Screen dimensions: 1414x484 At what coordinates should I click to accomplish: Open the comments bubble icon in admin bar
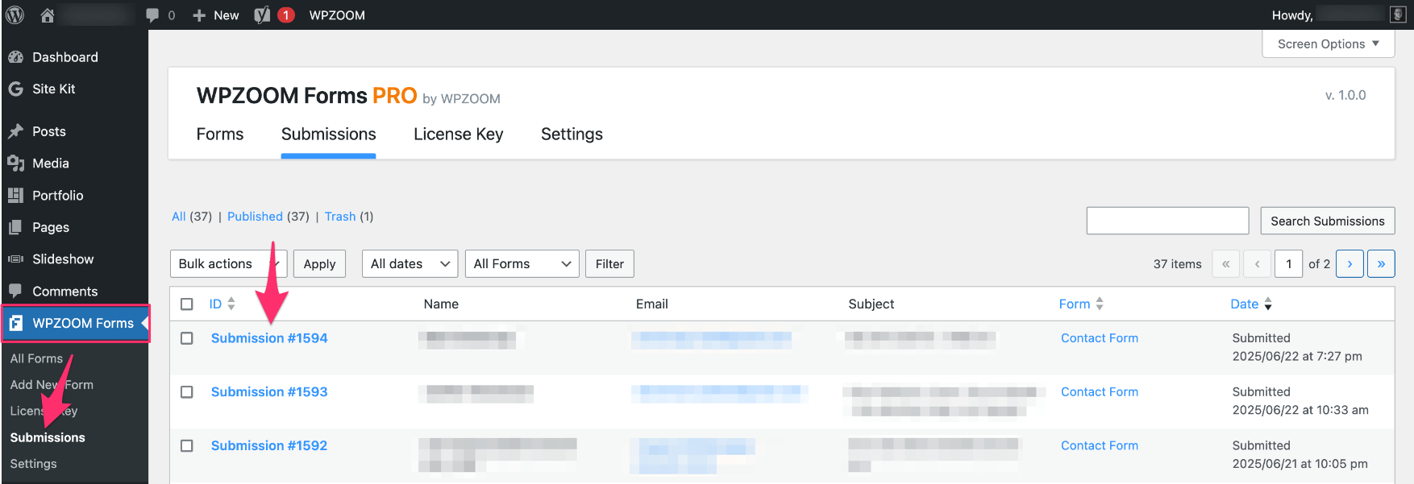pyautogui.click(x=152, y=15)
